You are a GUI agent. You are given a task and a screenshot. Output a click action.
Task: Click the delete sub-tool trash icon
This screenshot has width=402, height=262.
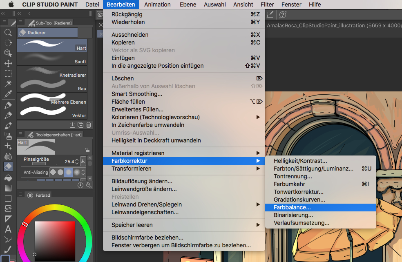(x=89, y=125)
